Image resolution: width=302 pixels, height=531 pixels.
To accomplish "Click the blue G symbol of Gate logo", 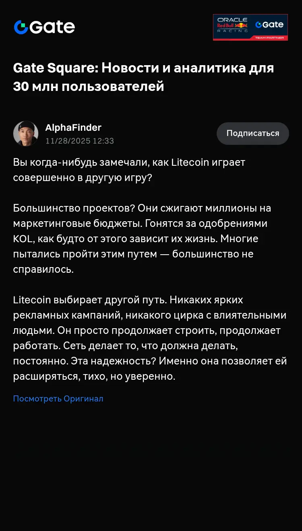I will [x=21, y=27].
